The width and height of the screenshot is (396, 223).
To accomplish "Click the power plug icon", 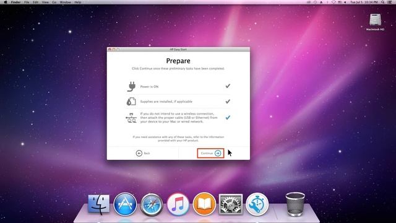I will click(x=131, y=87).
